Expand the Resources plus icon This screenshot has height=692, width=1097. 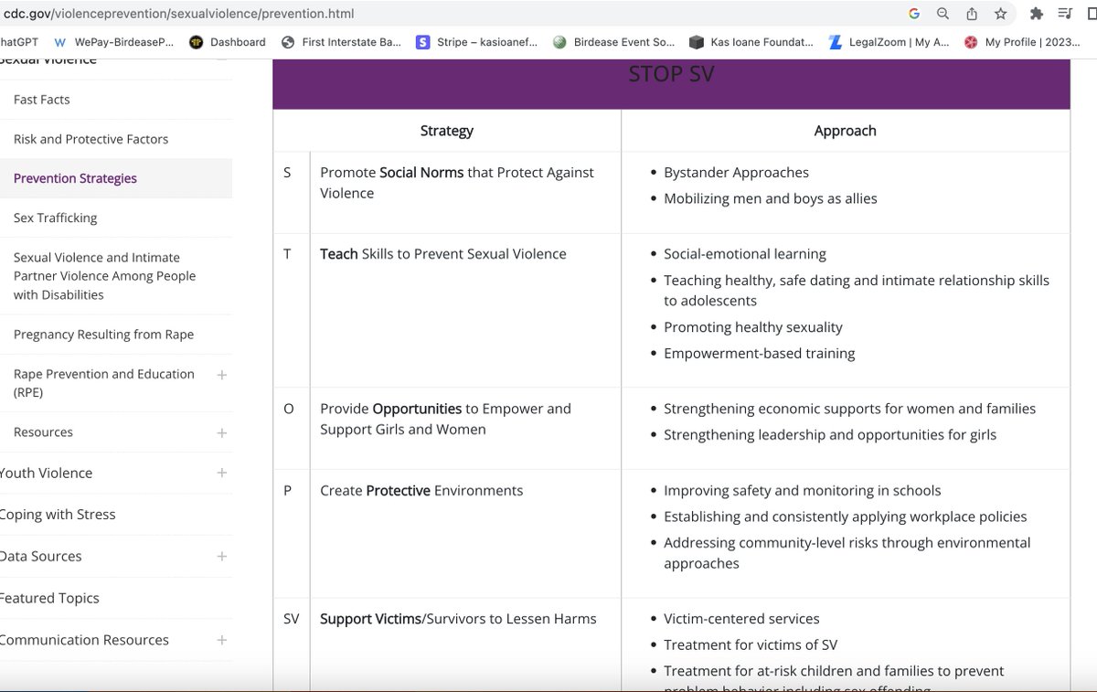[x=221, y=432]
